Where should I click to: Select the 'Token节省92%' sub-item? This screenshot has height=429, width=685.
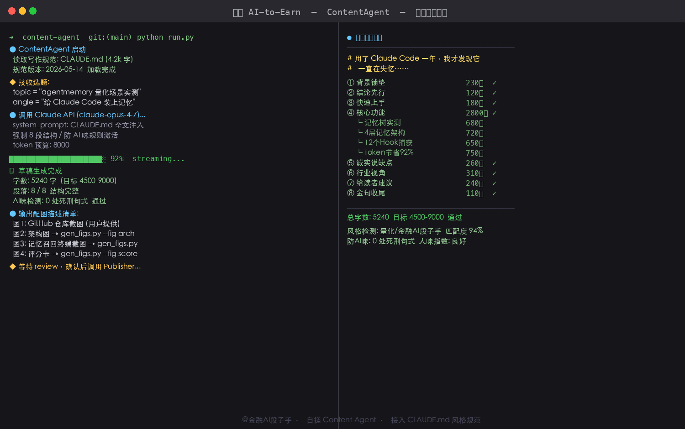click(x=421, y=153)
